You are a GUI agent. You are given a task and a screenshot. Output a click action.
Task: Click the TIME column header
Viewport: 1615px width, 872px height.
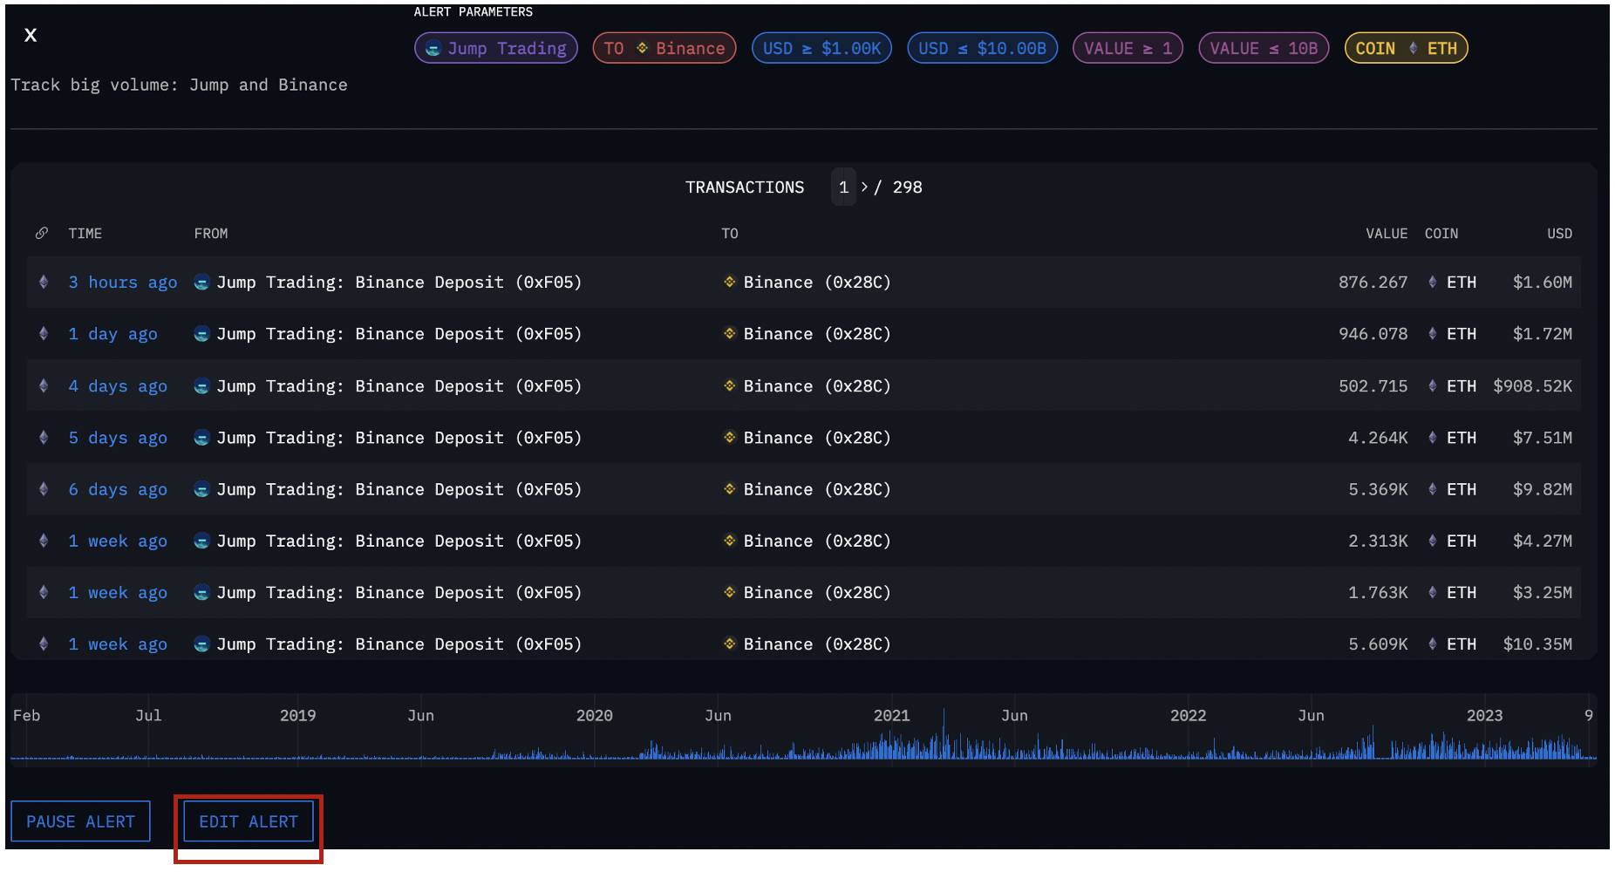click(85, 234)
